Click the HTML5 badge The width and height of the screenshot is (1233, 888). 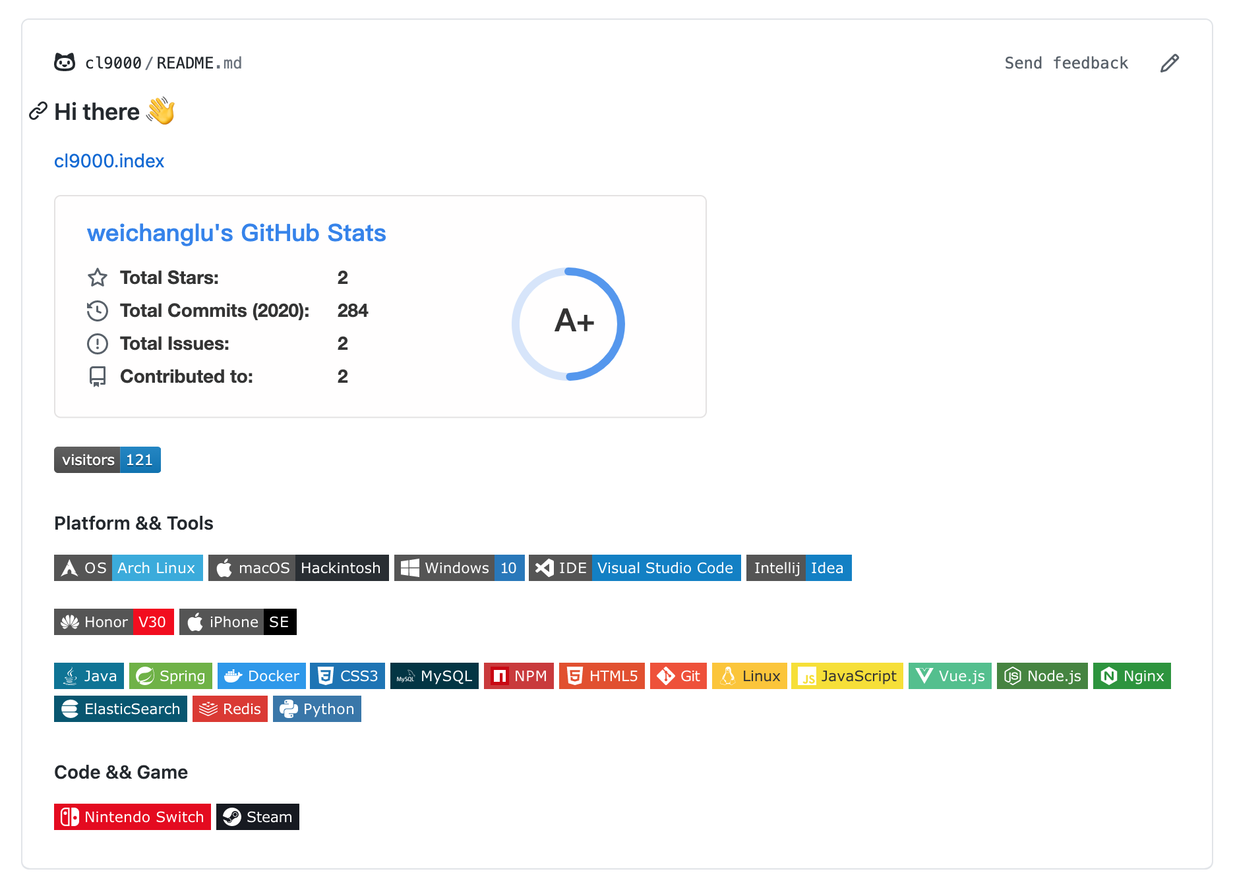pyautogui.click(x=602, y=676)
